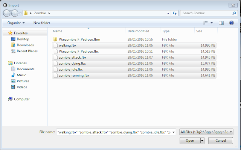Click the Forward navigation arrow
This screenshot has height=150, width=241.
tap(15, 13)
